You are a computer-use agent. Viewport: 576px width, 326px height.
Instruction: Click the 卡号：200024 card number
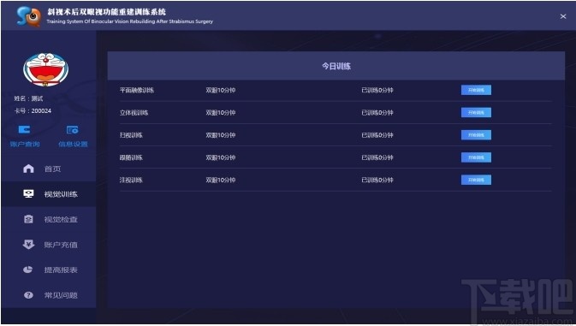(33, 110)
